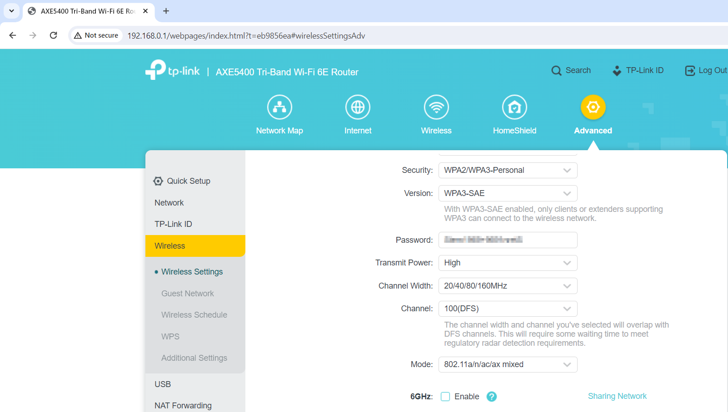Open the Wireless wifi icon
Image resolution: width=728 pixels, height=412 pixels.
click(436, 107)
